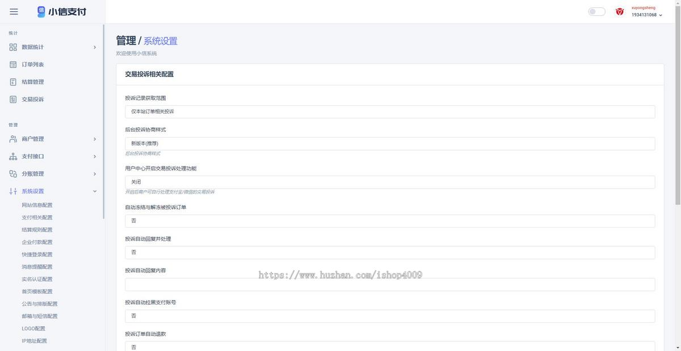Click the red user avatar icon
The height and width of the screenshot is (351, 681).
[x=620, y=11]
